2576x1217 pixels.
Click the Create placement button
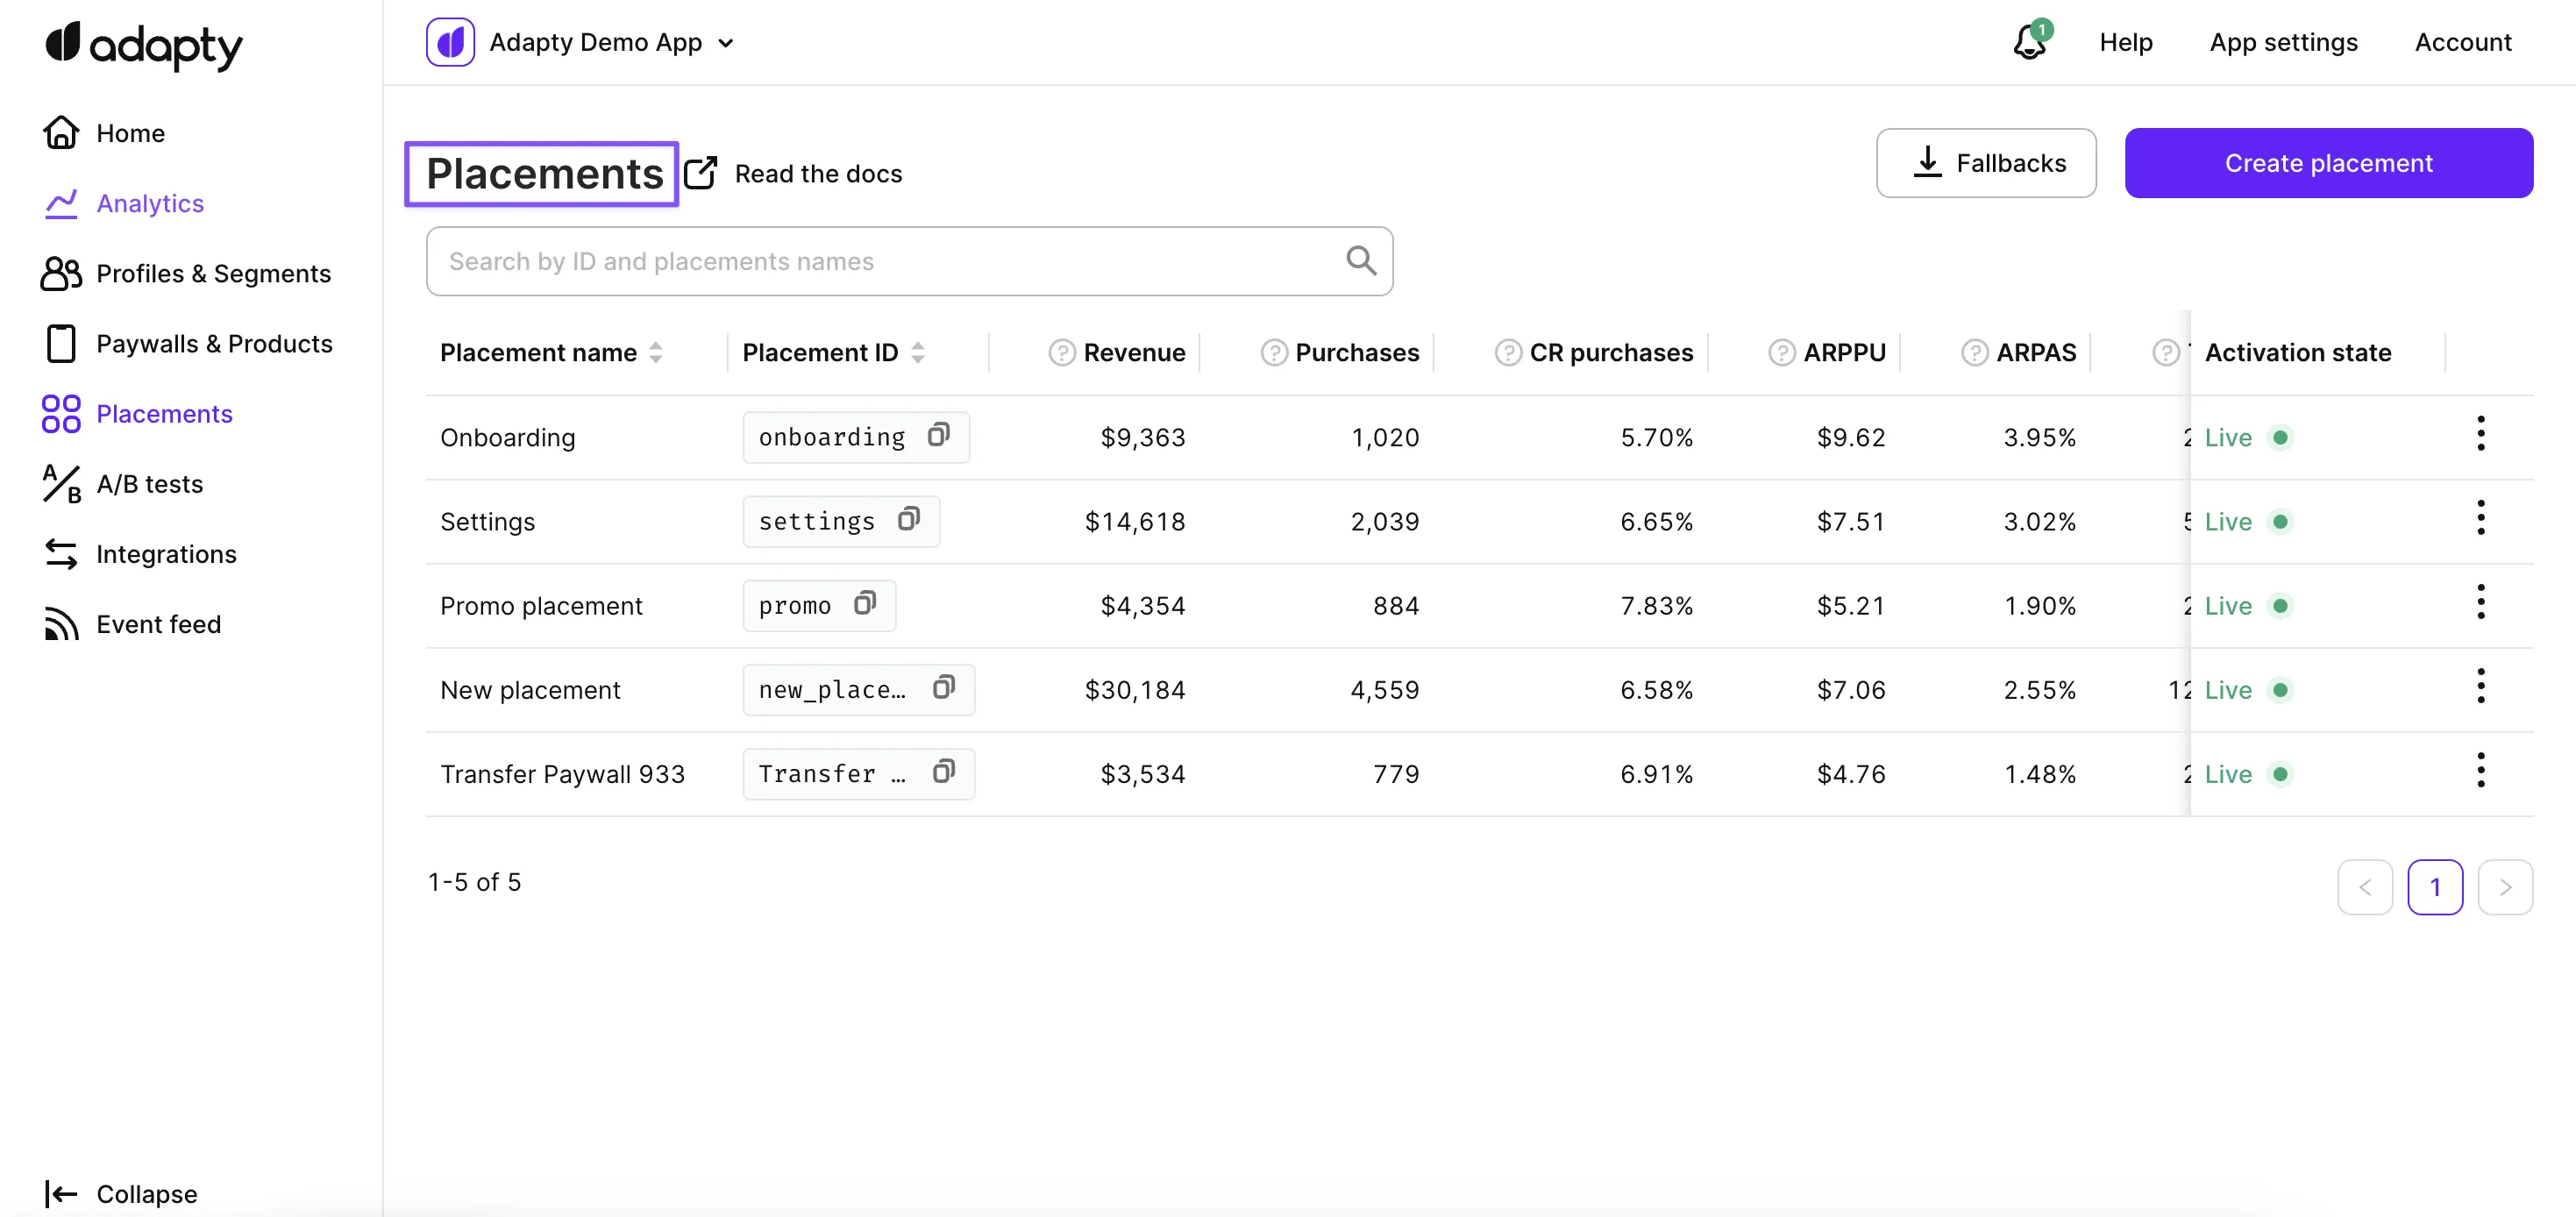click(x=2328, y=163)
